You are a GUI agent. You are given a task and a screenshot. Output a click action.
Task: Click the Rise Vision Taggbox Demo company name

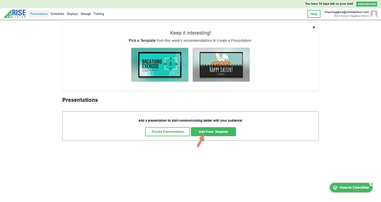[x=352, y=16]
